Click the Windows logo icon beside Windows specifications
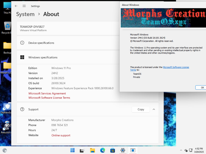Viewport: 206px width, 154px height. point(22,57)
